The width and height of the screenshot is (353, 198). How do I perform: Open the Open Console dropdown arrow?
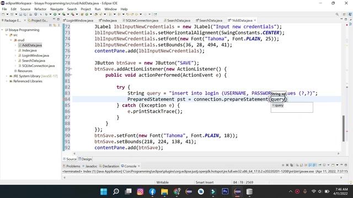(x=337, y=165)
